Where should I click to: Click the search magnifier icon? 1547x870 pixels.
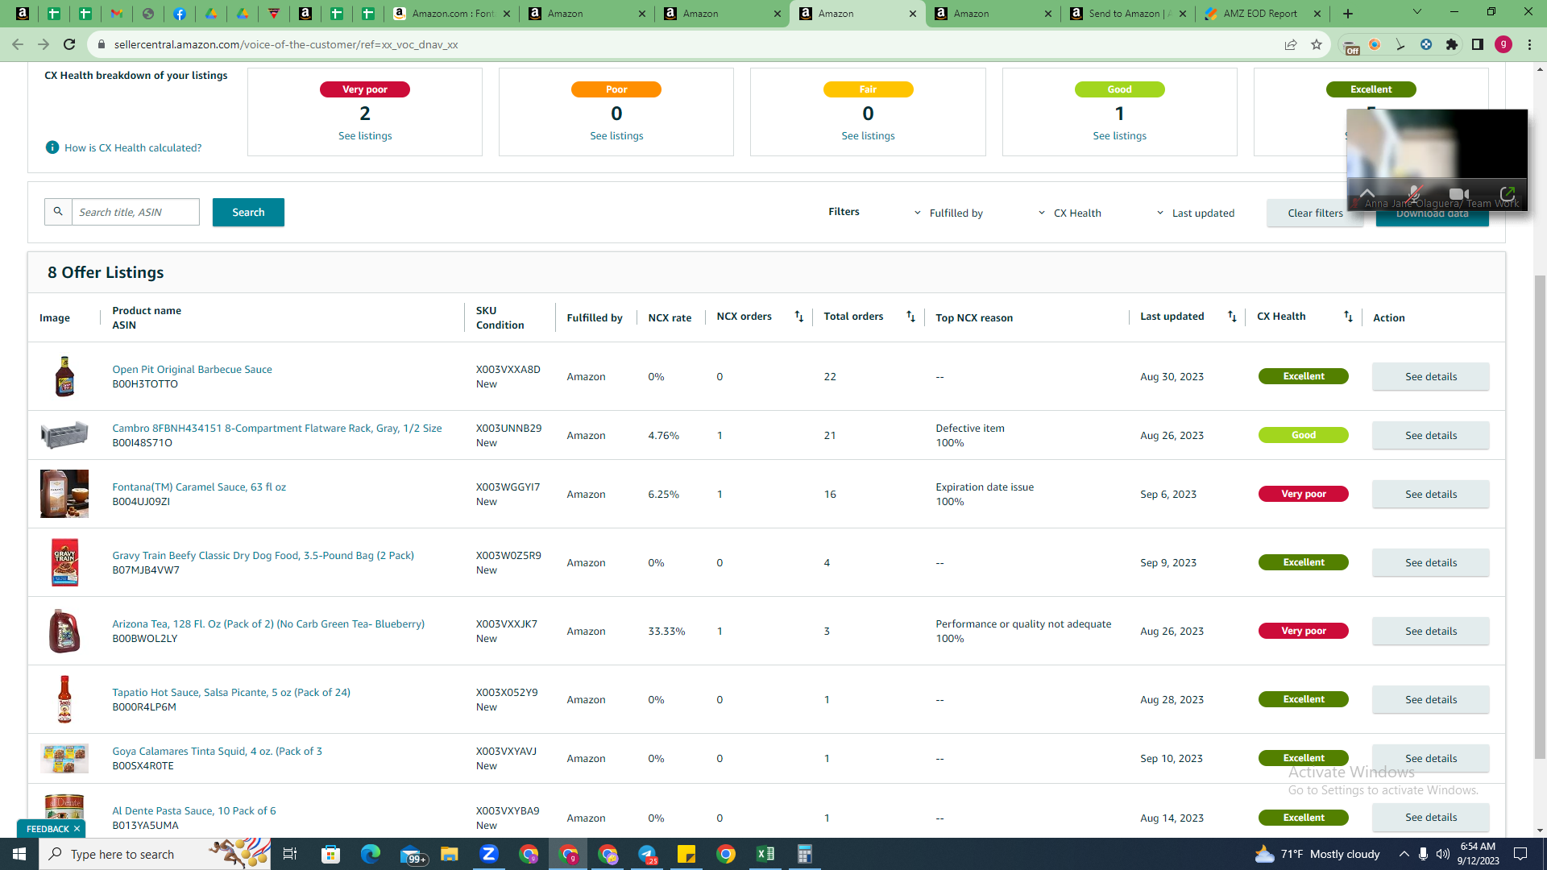pos(58,212)
